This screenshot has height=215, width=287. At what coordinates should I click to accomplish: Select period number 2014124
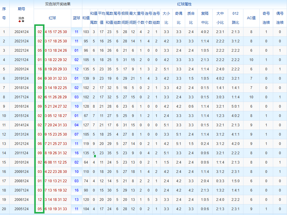[x=21, y=125]
